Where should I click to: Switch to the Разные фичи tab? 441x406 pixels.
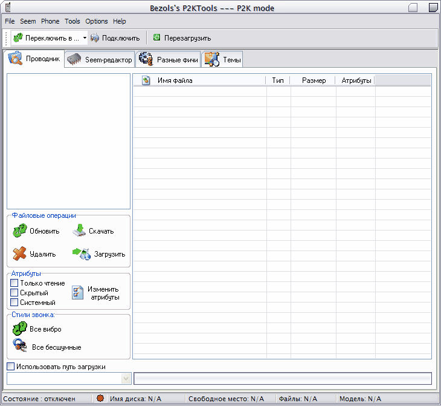(x=168, y=59)
